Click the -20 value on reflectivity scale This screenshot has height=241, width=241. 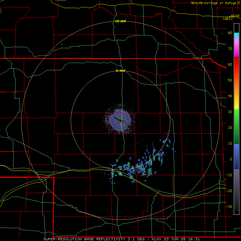229,191
